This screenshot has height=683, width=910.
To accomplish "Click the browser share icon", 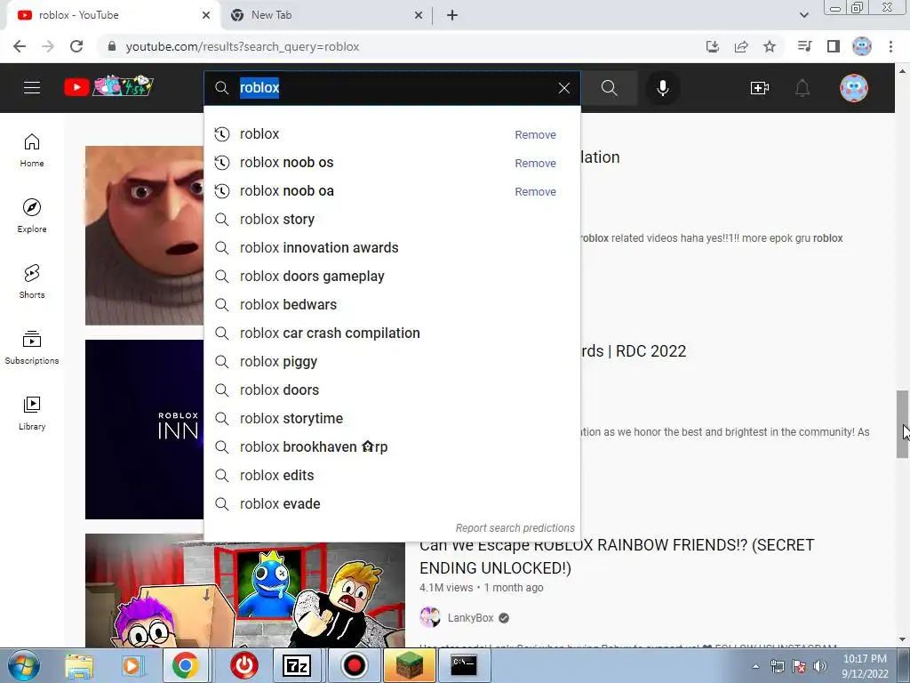I will [741, 46].
